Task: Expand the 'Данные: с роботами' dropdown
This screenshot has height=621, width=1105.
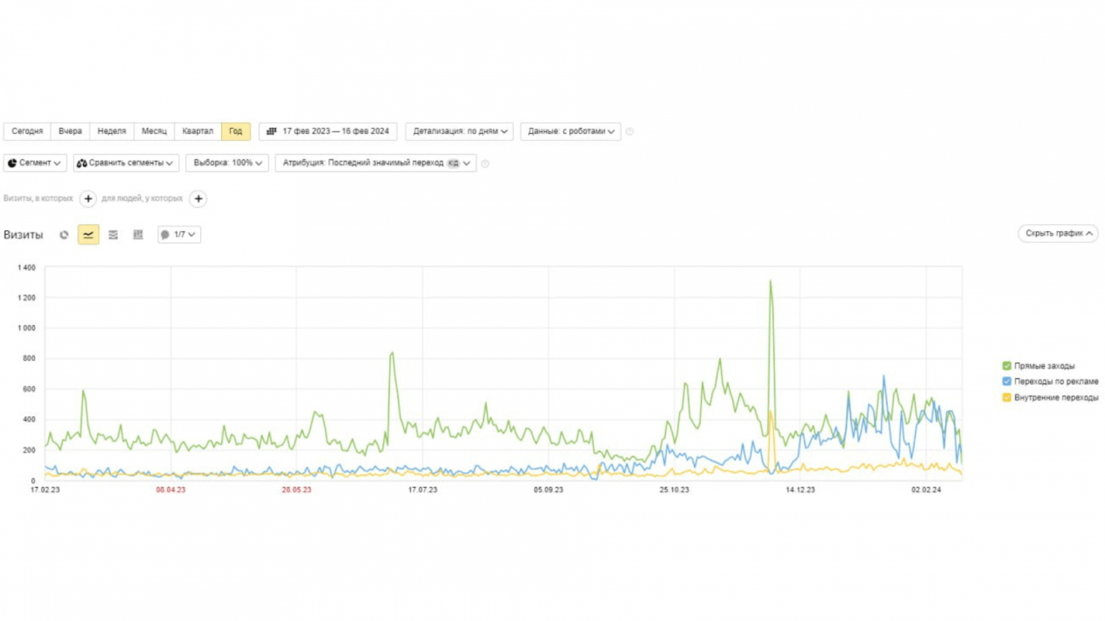Action: [570, 131]
